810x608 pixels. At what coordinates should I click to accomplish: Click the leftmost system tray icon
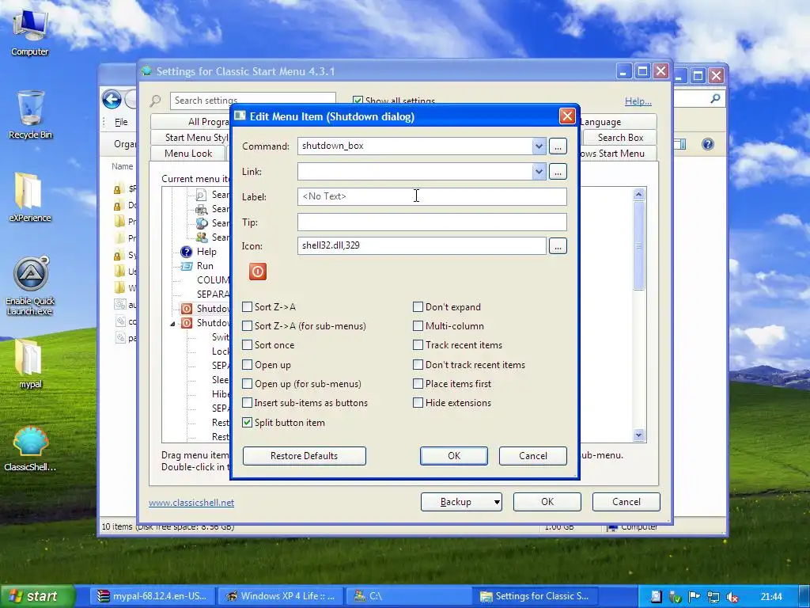tap(656, 597)
